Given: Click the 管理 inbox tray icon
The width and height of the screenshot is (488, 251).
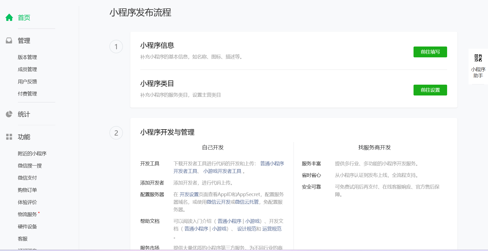Looking at the screenshot, I should click(9, 41).
